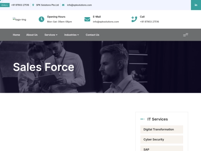Click the Opening Hours label
This screenshot has height=151, width=201.
[56, 17]
